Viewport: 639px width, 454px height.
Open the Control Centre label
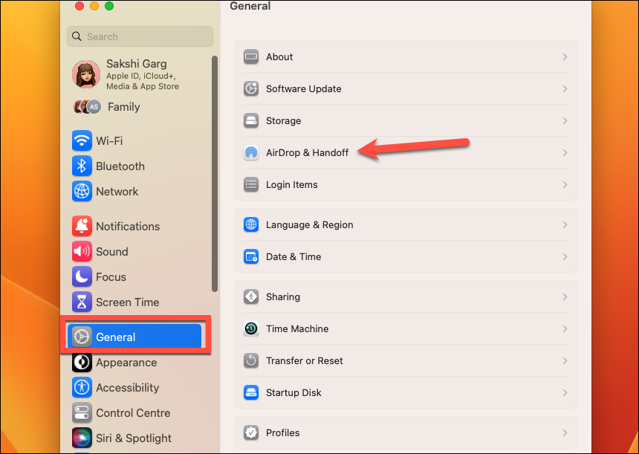coord(133,413)
